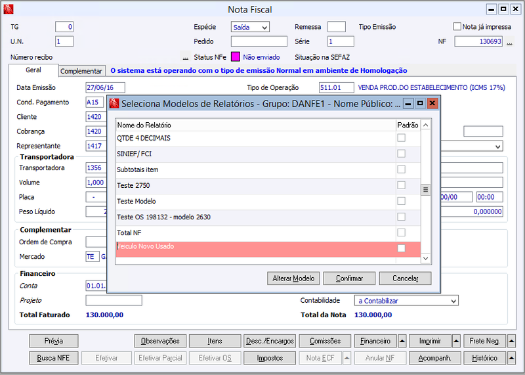Expand the arrow next to Histórico button

[511, 358]
